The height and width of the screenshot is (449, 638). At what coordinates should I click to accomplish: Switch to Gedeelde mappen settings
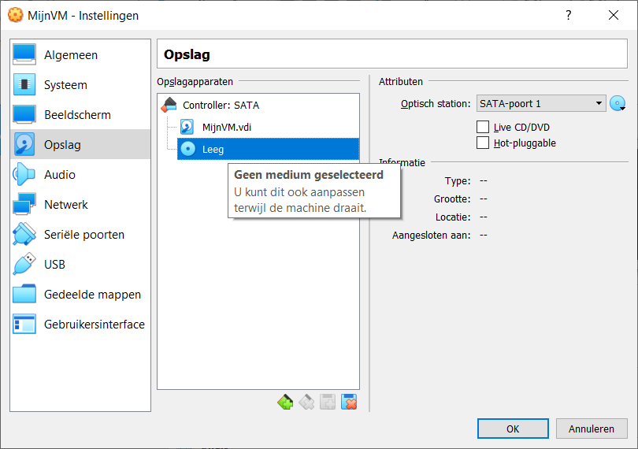tap(92, 295)
